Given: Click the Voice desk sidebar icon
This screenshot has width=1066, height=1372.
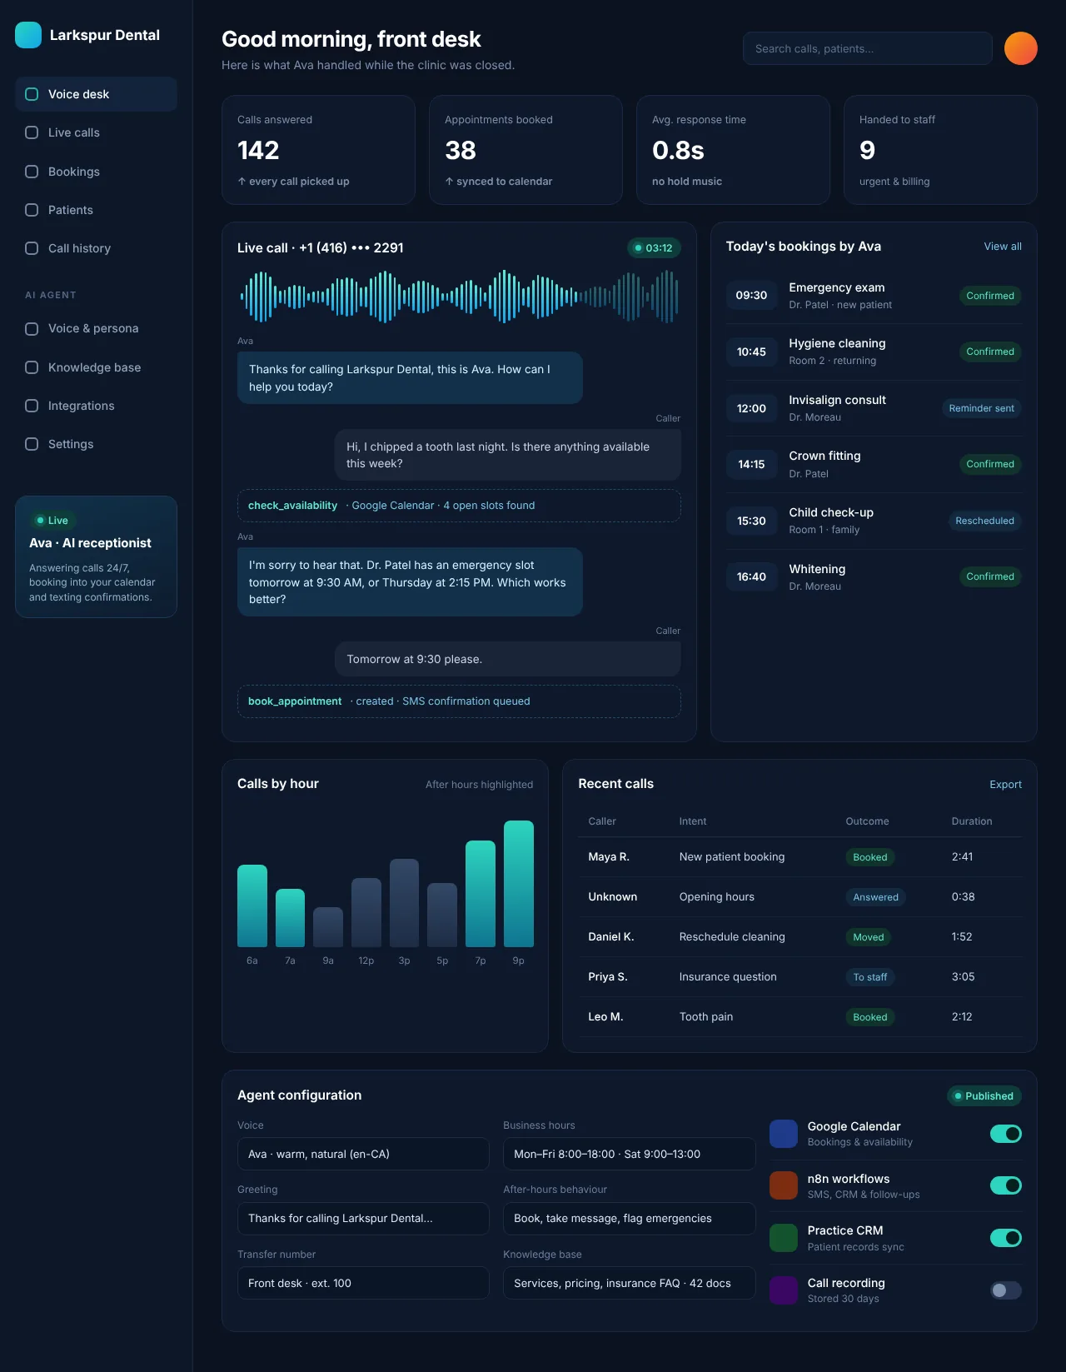Looking at the screenshot, I should (32, 94).
